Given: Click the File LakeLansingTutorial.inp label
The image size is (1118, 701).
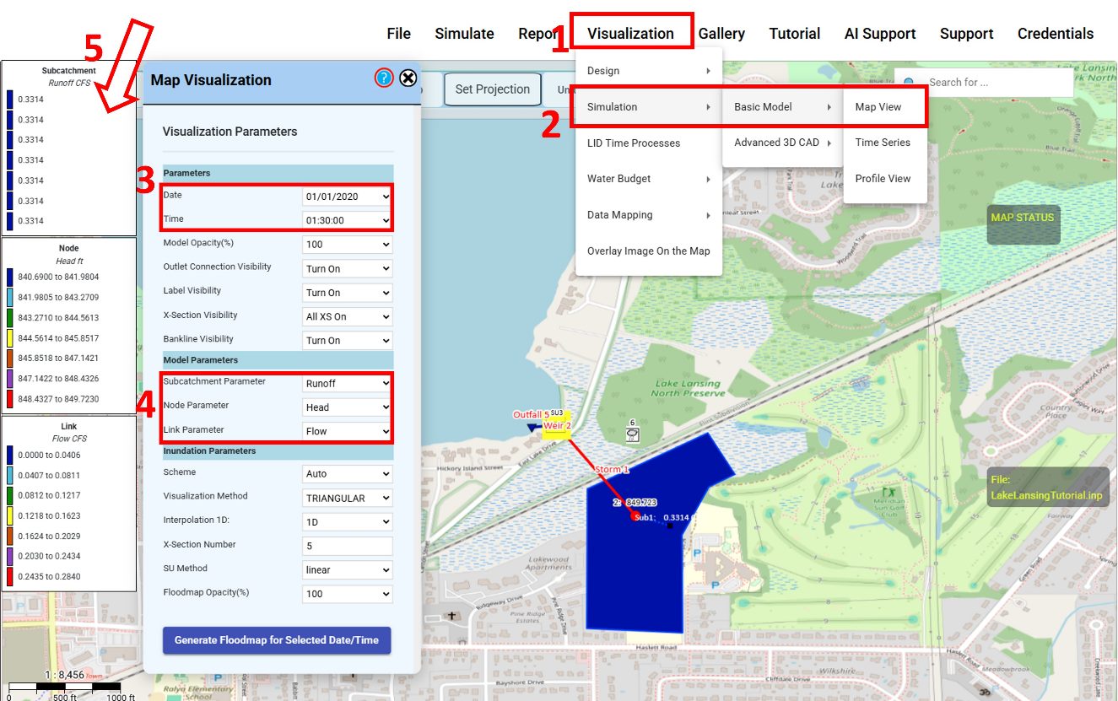Looking at the screenshot, I should pos(1046,488).
